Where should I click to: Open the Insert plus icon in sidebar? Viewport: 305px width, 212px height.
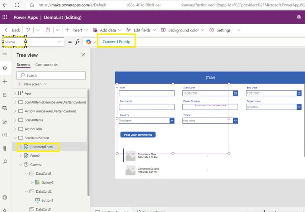click(x=5, y=82)
